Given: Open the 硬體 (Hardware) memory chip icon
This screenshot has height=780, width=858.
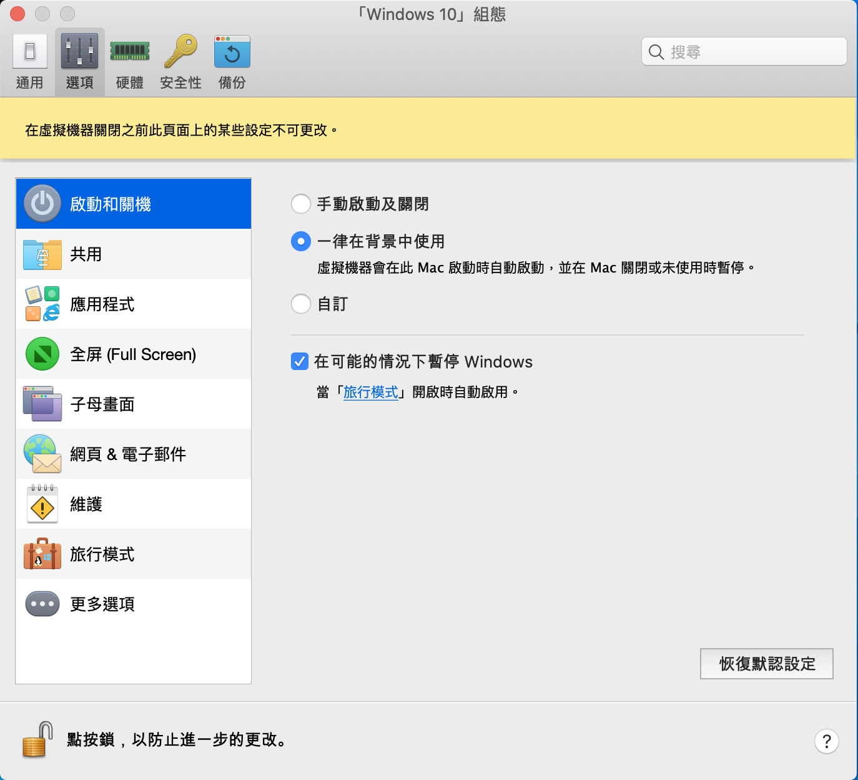Looking at the screenshot, I should pos(130,51).
